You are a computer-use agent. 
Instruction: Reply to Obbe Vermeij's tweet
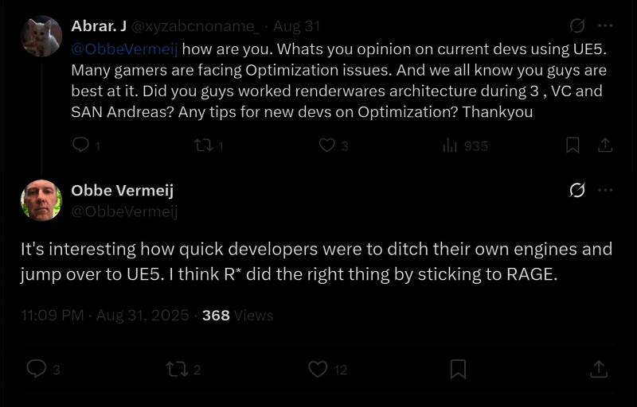click(x=37, y=369)
